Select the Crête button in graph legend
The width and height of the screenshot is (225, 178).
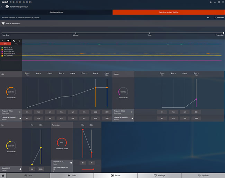6,44
